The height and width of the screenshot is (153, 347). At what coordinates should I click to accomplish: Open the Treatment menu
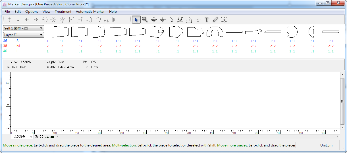click(x=63, y=12)
